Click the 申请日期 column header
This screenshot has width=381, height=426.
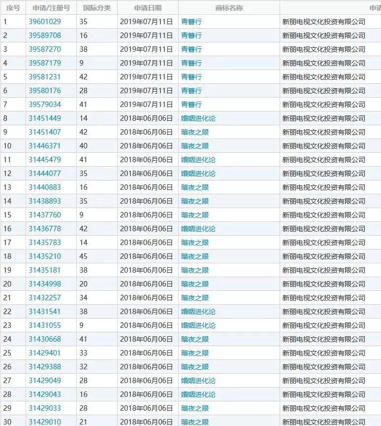coord(148,8)
